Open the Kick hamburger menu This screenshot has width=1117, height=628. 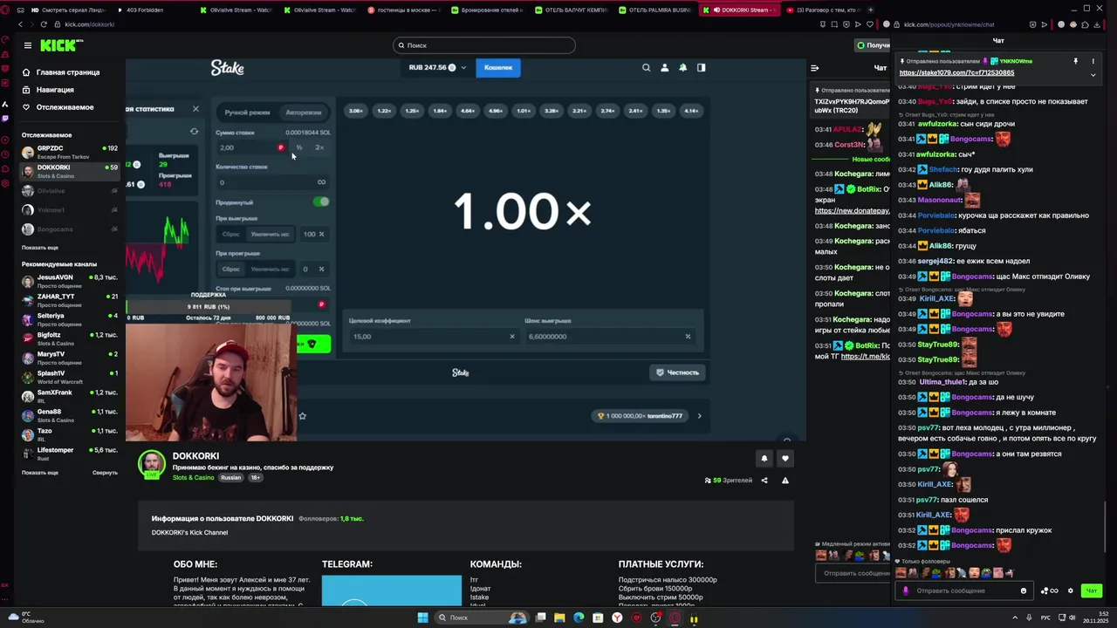(28, 45)
